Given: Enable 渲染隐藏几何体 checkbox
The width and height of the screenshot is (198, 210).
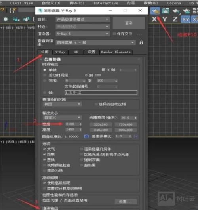Looking at the screenshot, I should pyautogui.click(x=81, y=149).
